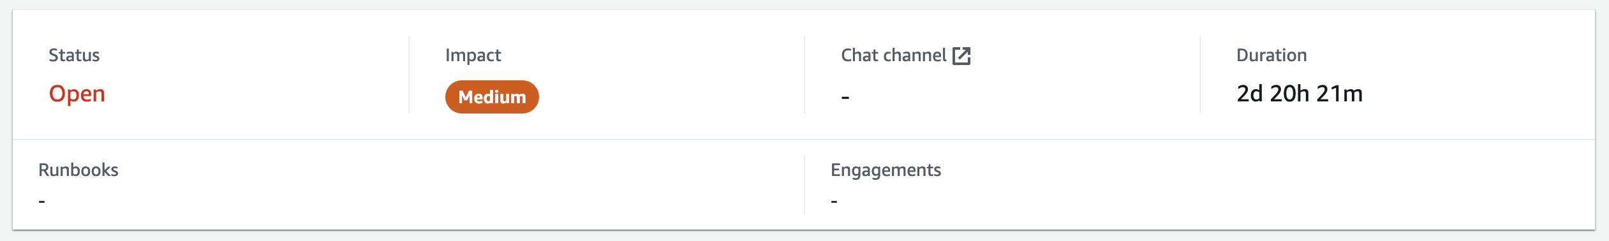Click the divider between Impact and Chat channel
The image size is (1609, 241).
804,75
